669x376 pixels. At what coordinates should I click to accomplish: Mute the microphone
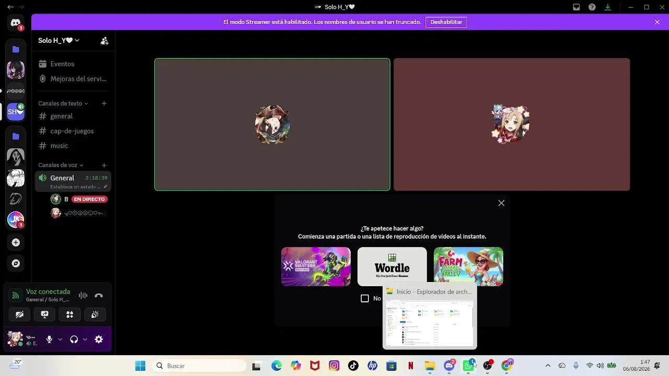(49, 339)
